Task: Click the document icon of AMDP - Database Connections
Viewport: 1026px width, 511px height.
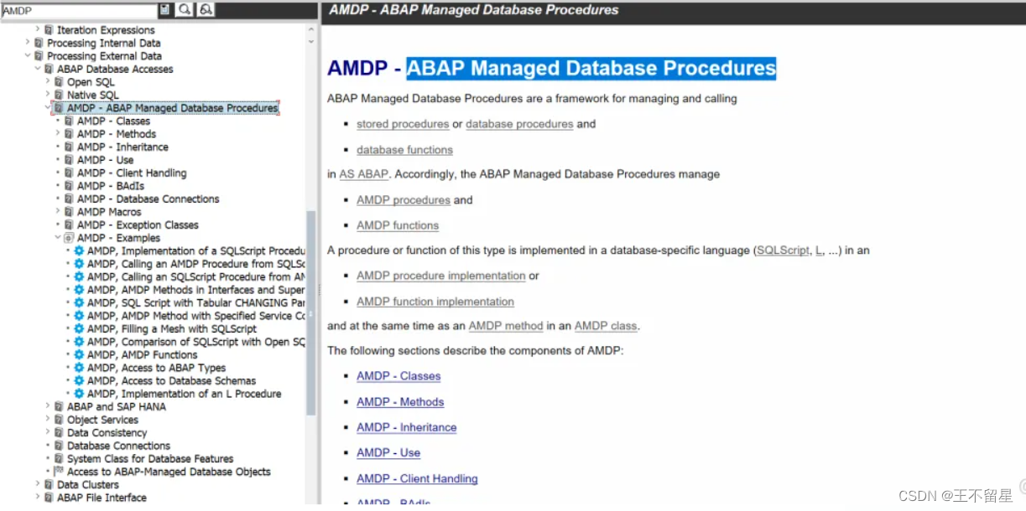Action: (69, 199)
